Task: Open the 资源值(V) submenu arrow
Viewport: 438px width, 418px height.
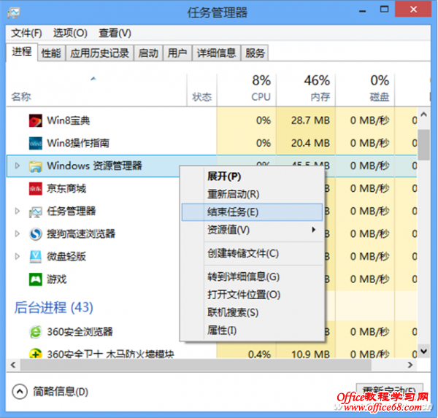Action: coord(314,230)
